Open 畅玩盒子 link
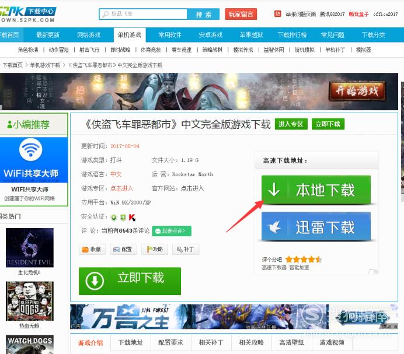Image resolution: width=404 pixels, height=354 pixels. [x=358, y=14]
